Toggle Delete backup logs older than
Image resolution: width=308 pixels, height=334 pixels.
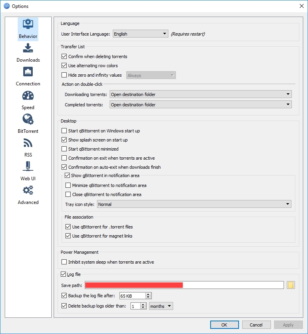[x=64, y=306]
